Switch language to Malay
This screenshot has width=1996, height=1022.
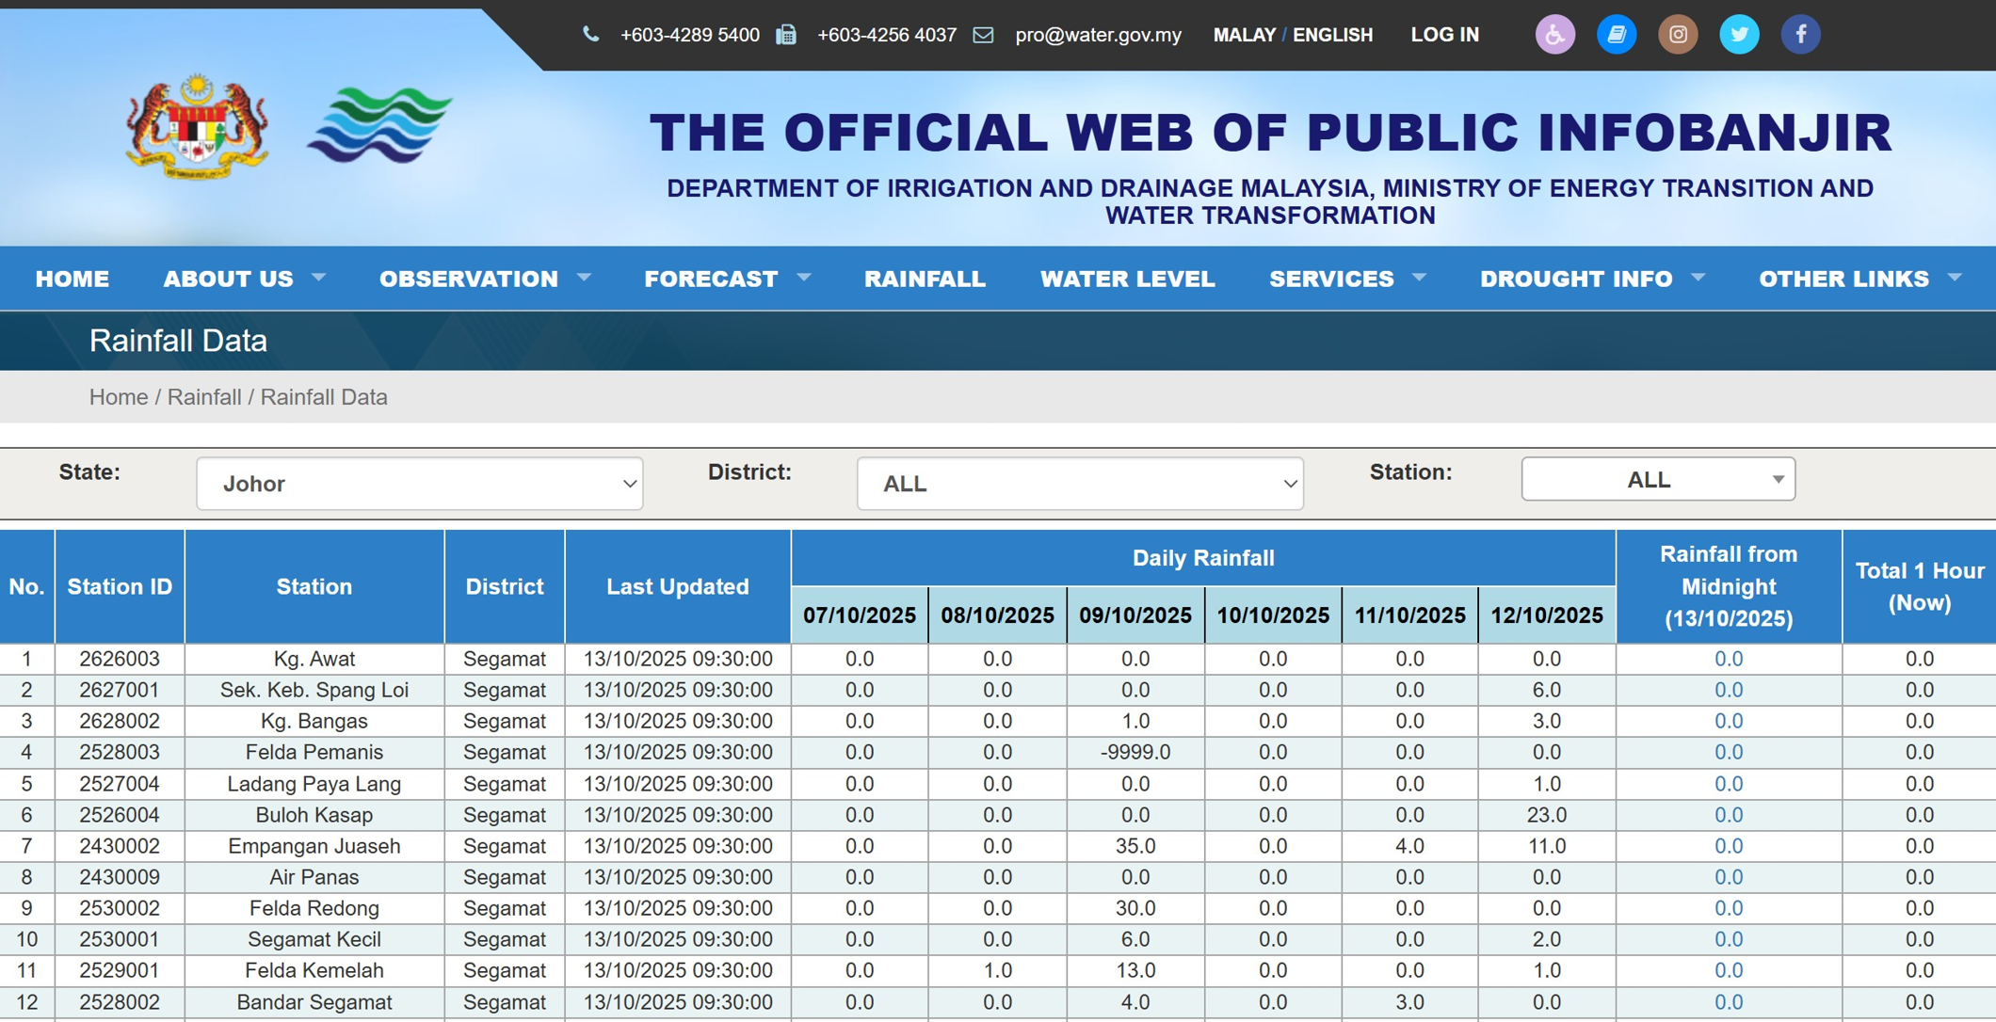click(1244, 35)
